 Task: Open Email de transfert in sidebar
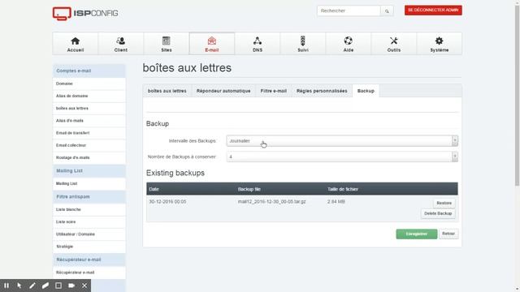coord(89,133)
